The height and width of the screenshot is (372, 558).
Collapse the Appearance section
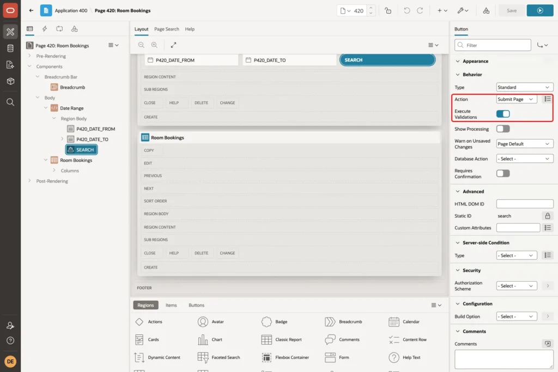pyautogui.click(x=458, y=61)
